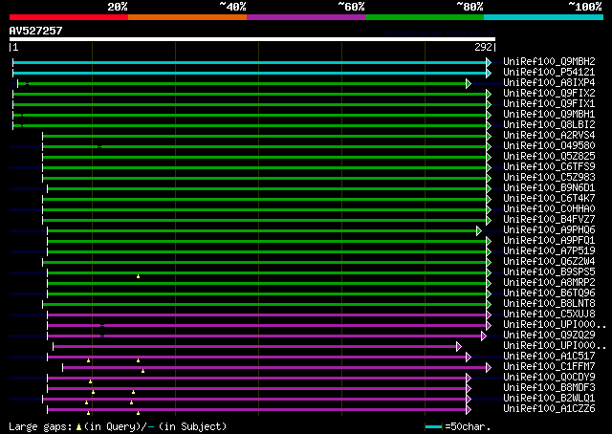Select the UniRef100_B9N6D1 hit label
612x434 pixels.
(x=549, y=188)
